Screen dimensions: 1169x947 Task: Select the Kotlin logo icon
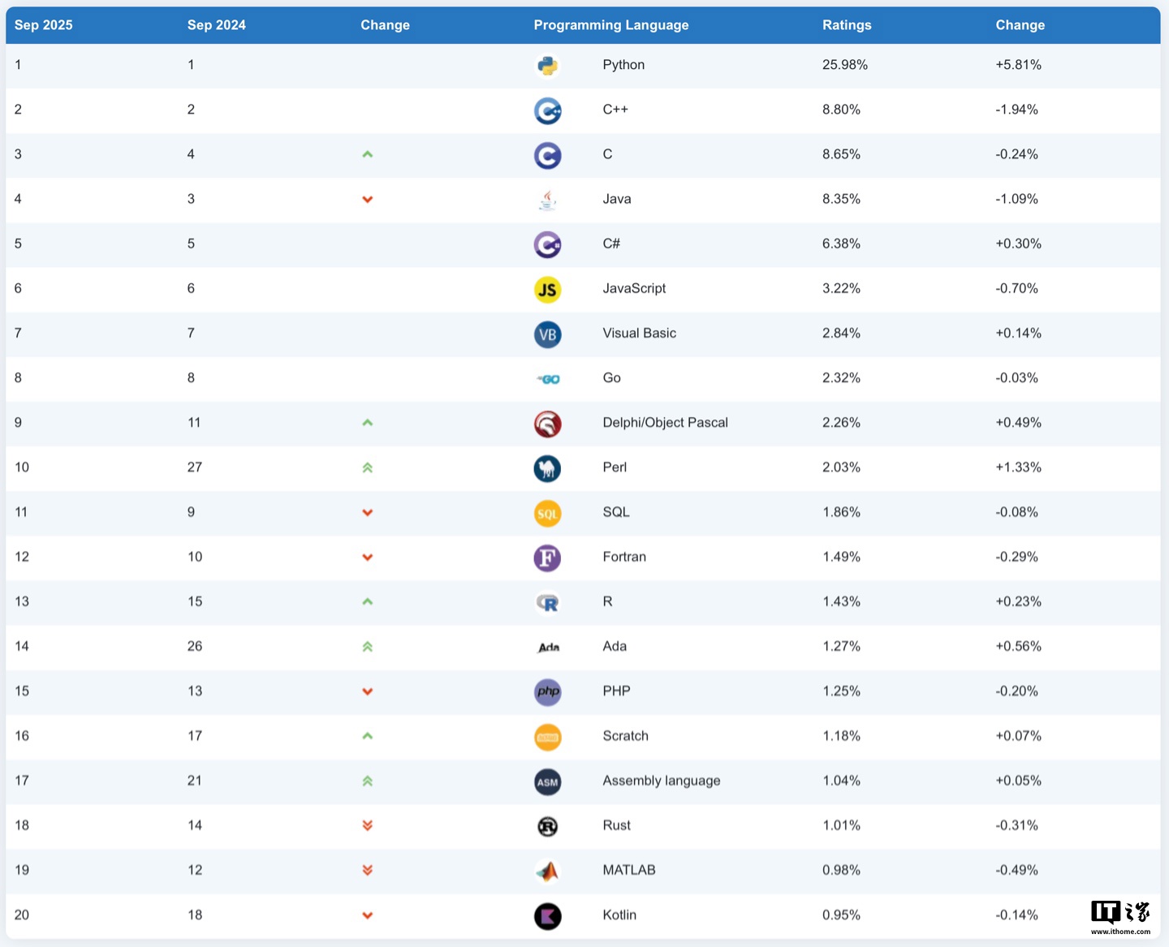(548, 916)
